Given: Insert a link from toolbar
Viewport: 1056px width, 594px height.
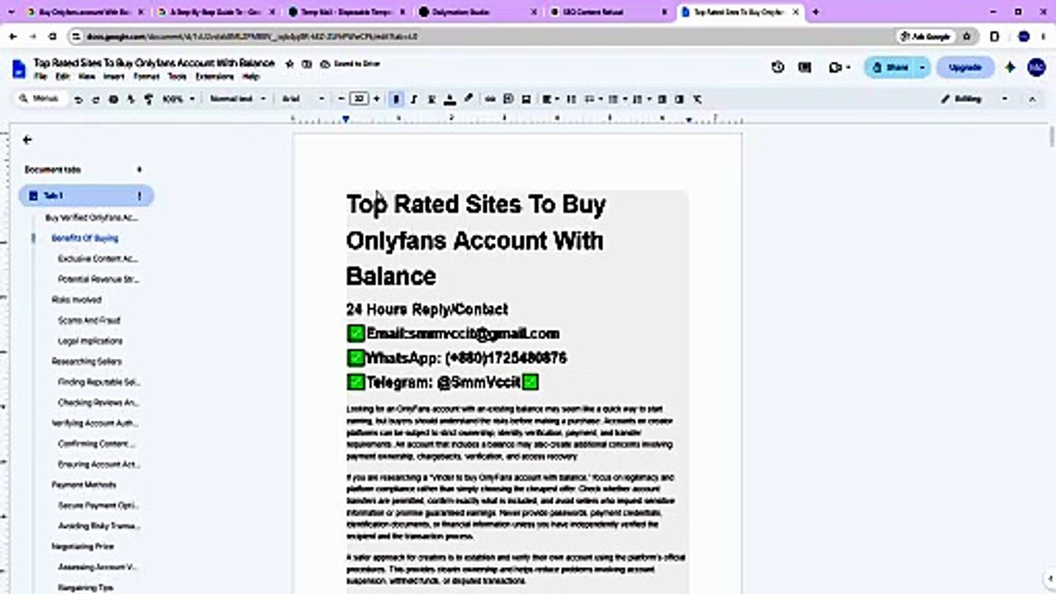Looking at the screenshot, I should click(x=490, y=99).
